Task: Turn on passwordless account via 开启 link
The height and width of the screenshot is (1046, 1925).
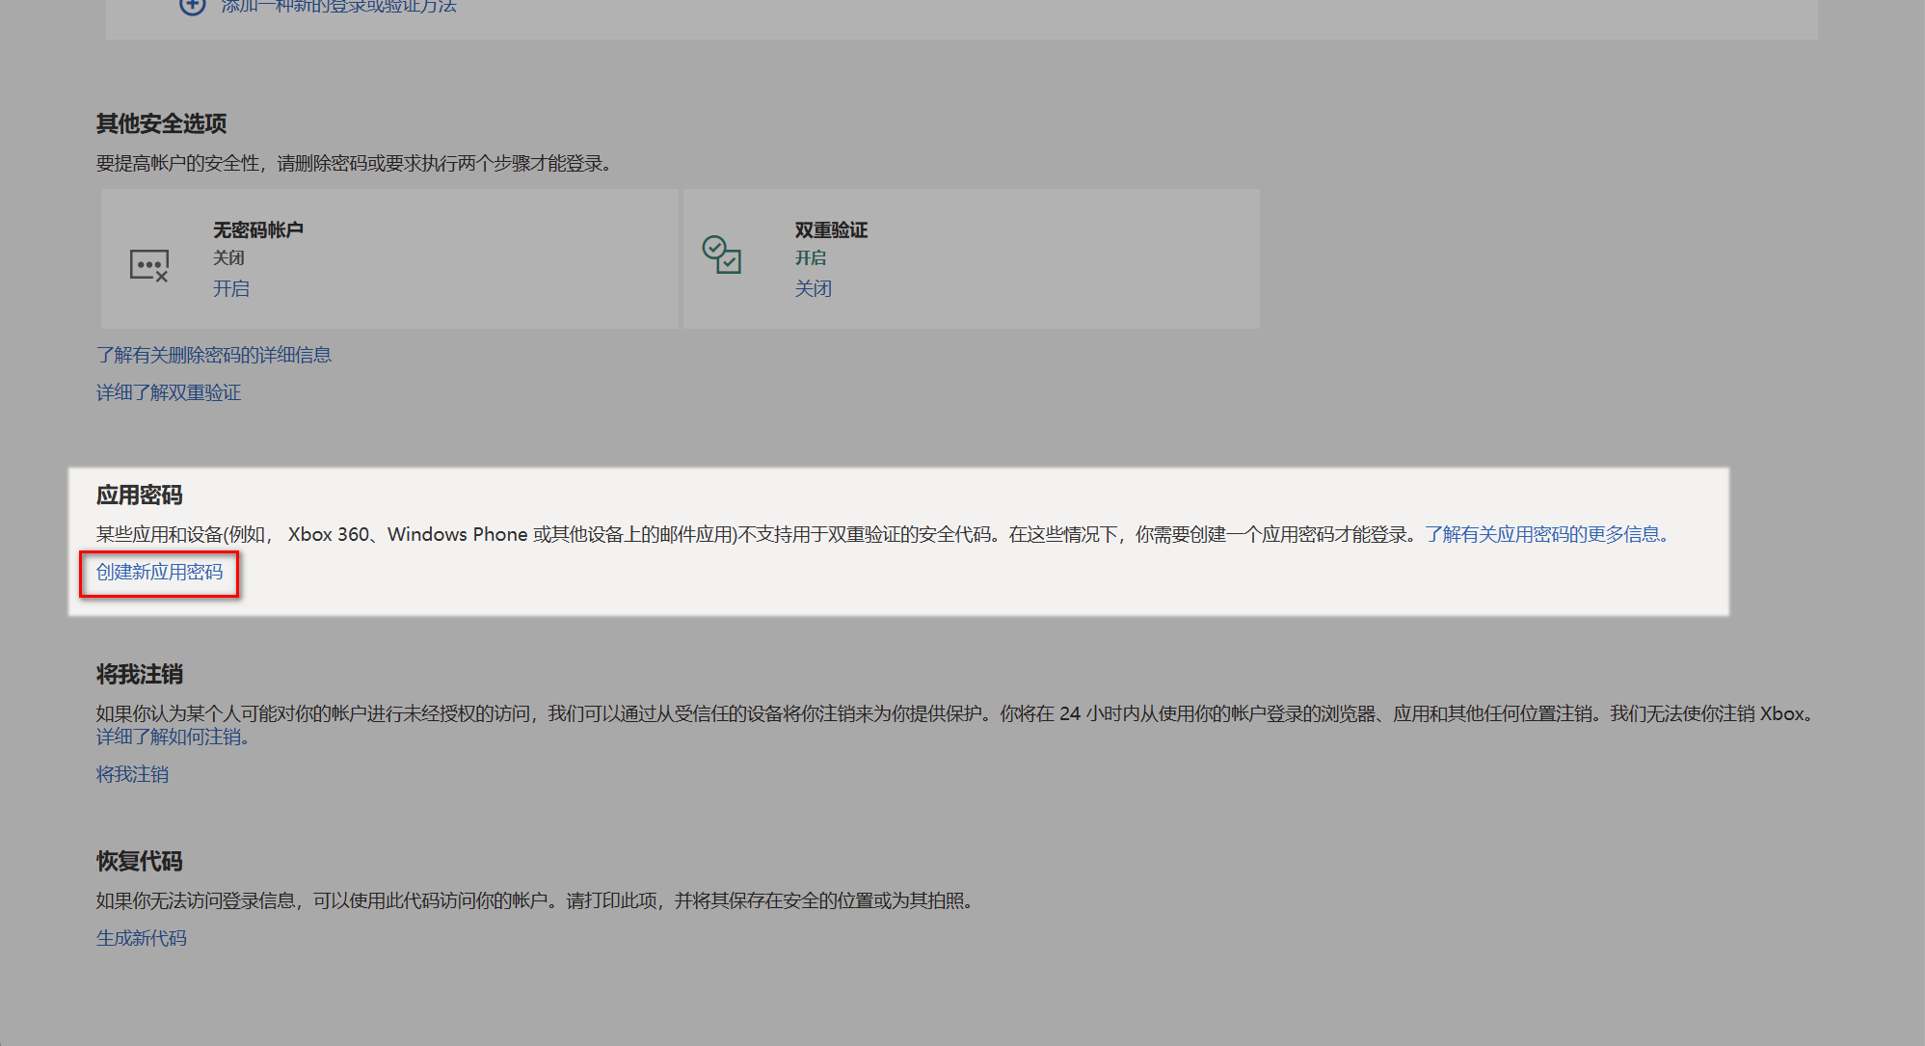Action: [x=230, y=288]
